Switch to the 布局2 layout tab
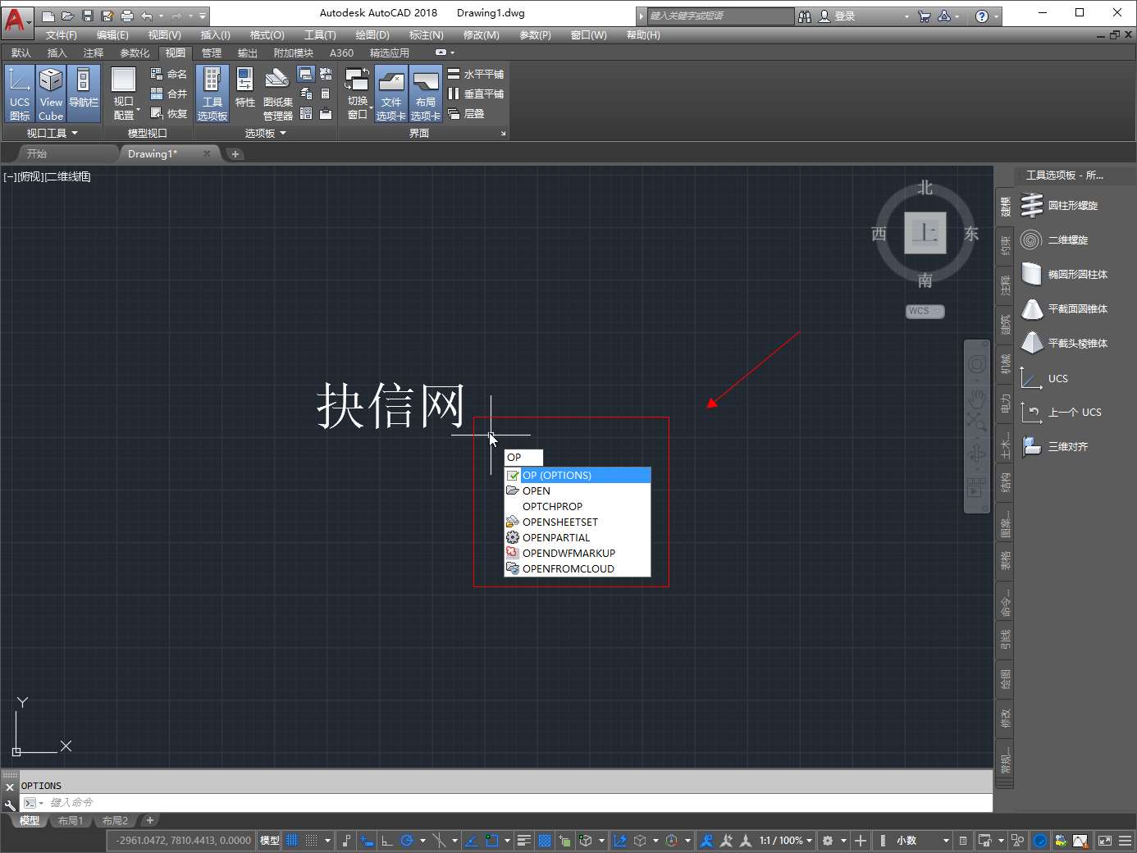This screenshot has height=853, width=1137. (x=115, y=820)
